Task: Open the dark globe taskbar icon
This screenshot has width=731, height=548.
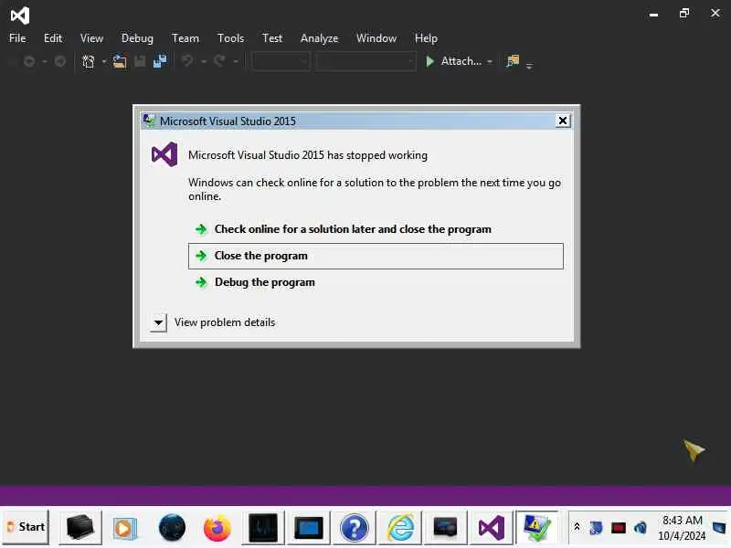Action: 172,528
